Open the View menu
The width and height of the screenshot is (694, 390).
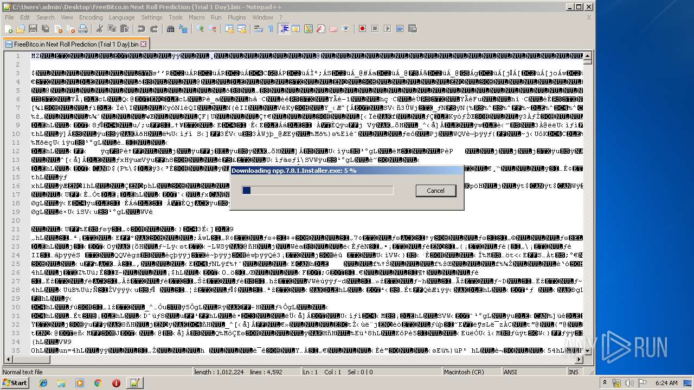[x=67, y=17]
